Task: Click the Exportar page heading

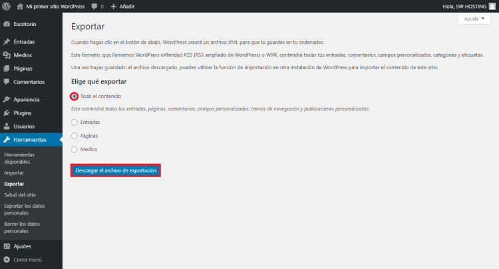Action: pyautogui.click(x=88, y=27)
